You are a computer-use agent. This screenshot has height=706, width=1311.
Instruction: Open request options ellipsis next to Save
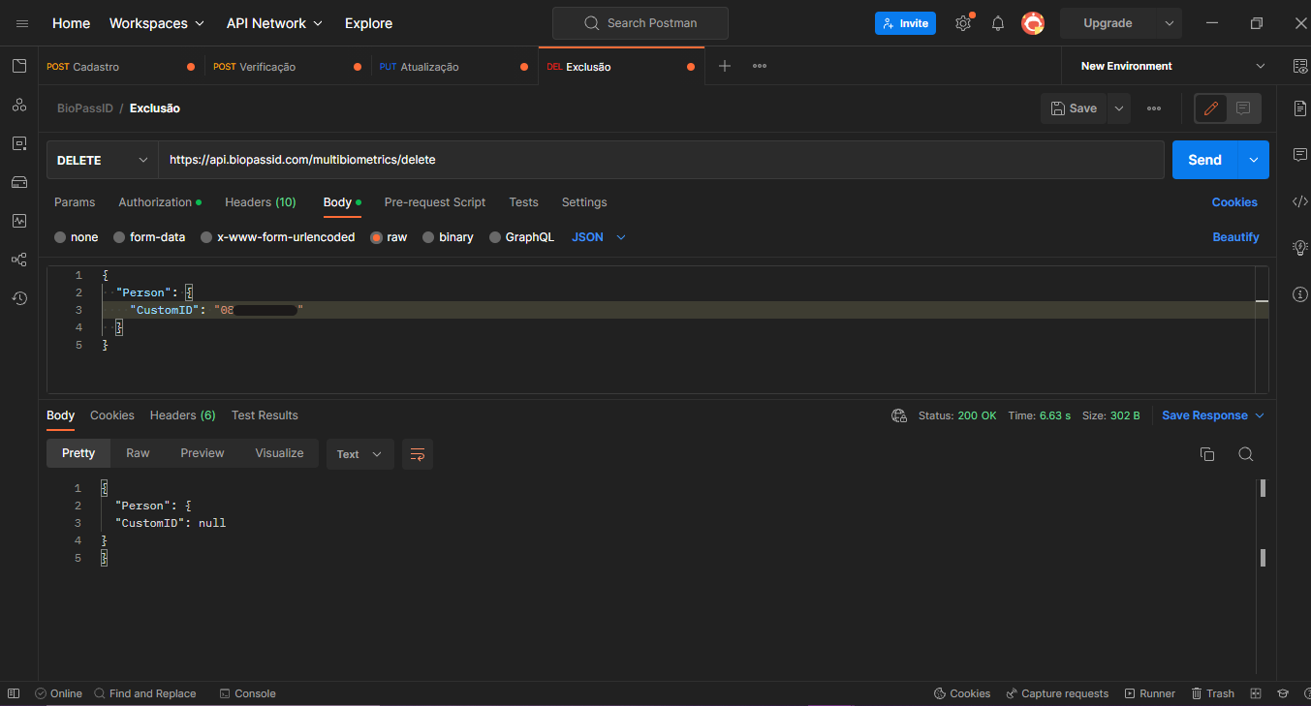(x=1154, y=108)
